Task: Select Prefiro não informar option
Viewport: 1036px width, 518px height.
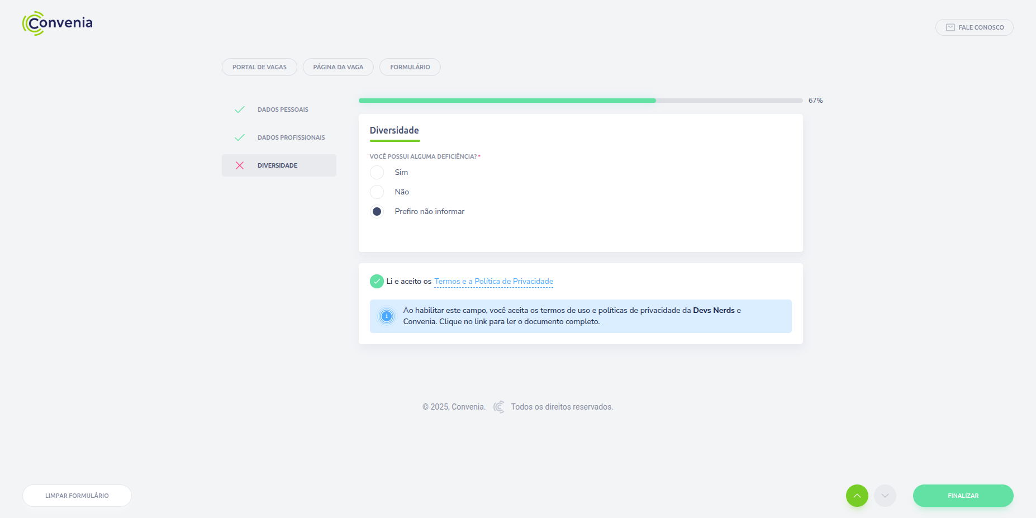Action: click(x=377, y=211)
